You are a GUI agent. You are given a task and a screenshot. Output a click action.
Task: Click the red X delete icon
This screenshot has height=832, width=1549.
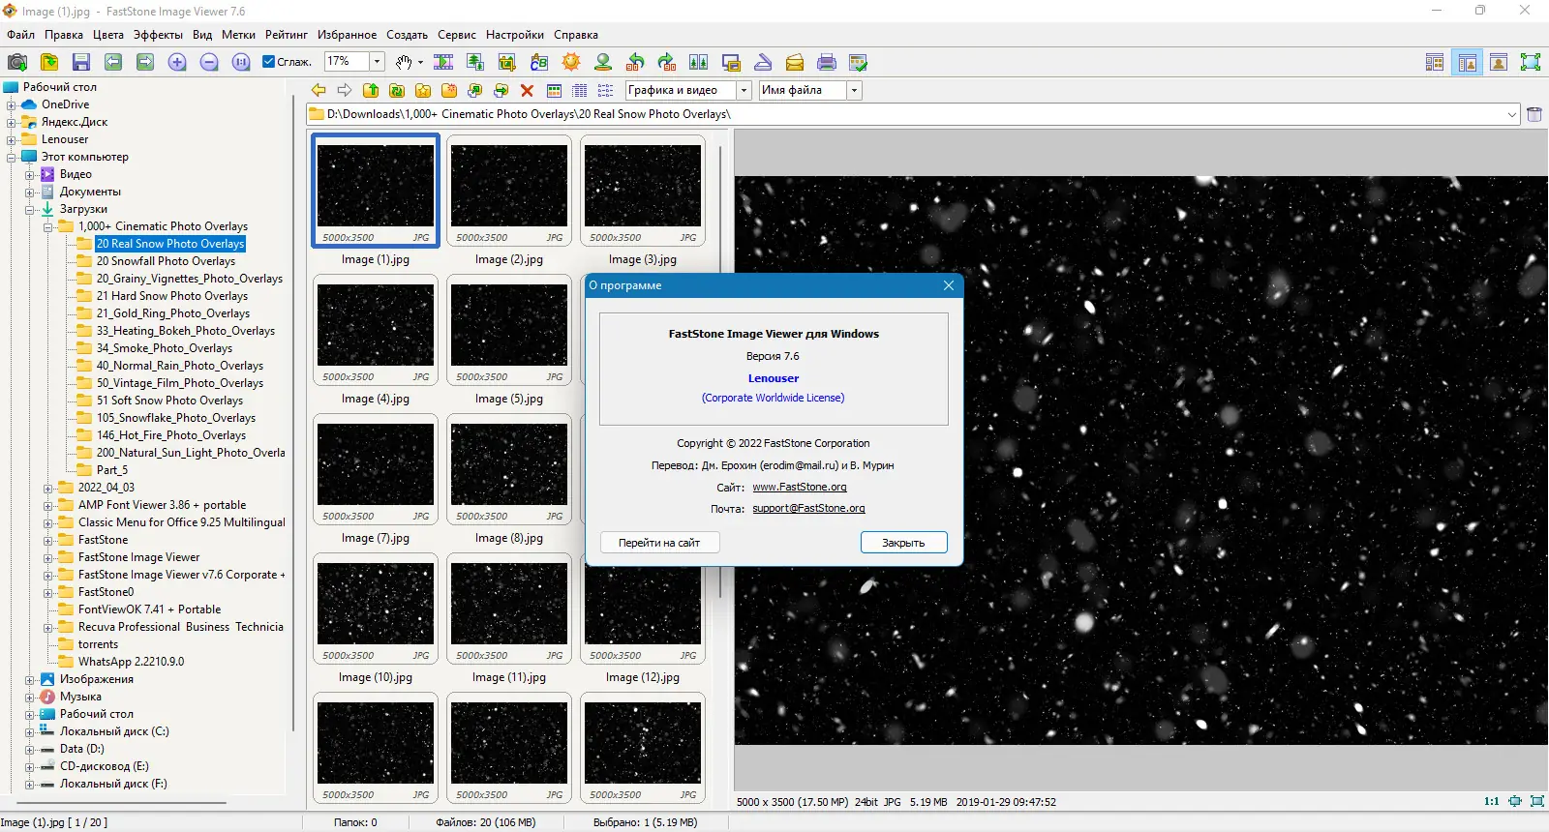[527, 91]
